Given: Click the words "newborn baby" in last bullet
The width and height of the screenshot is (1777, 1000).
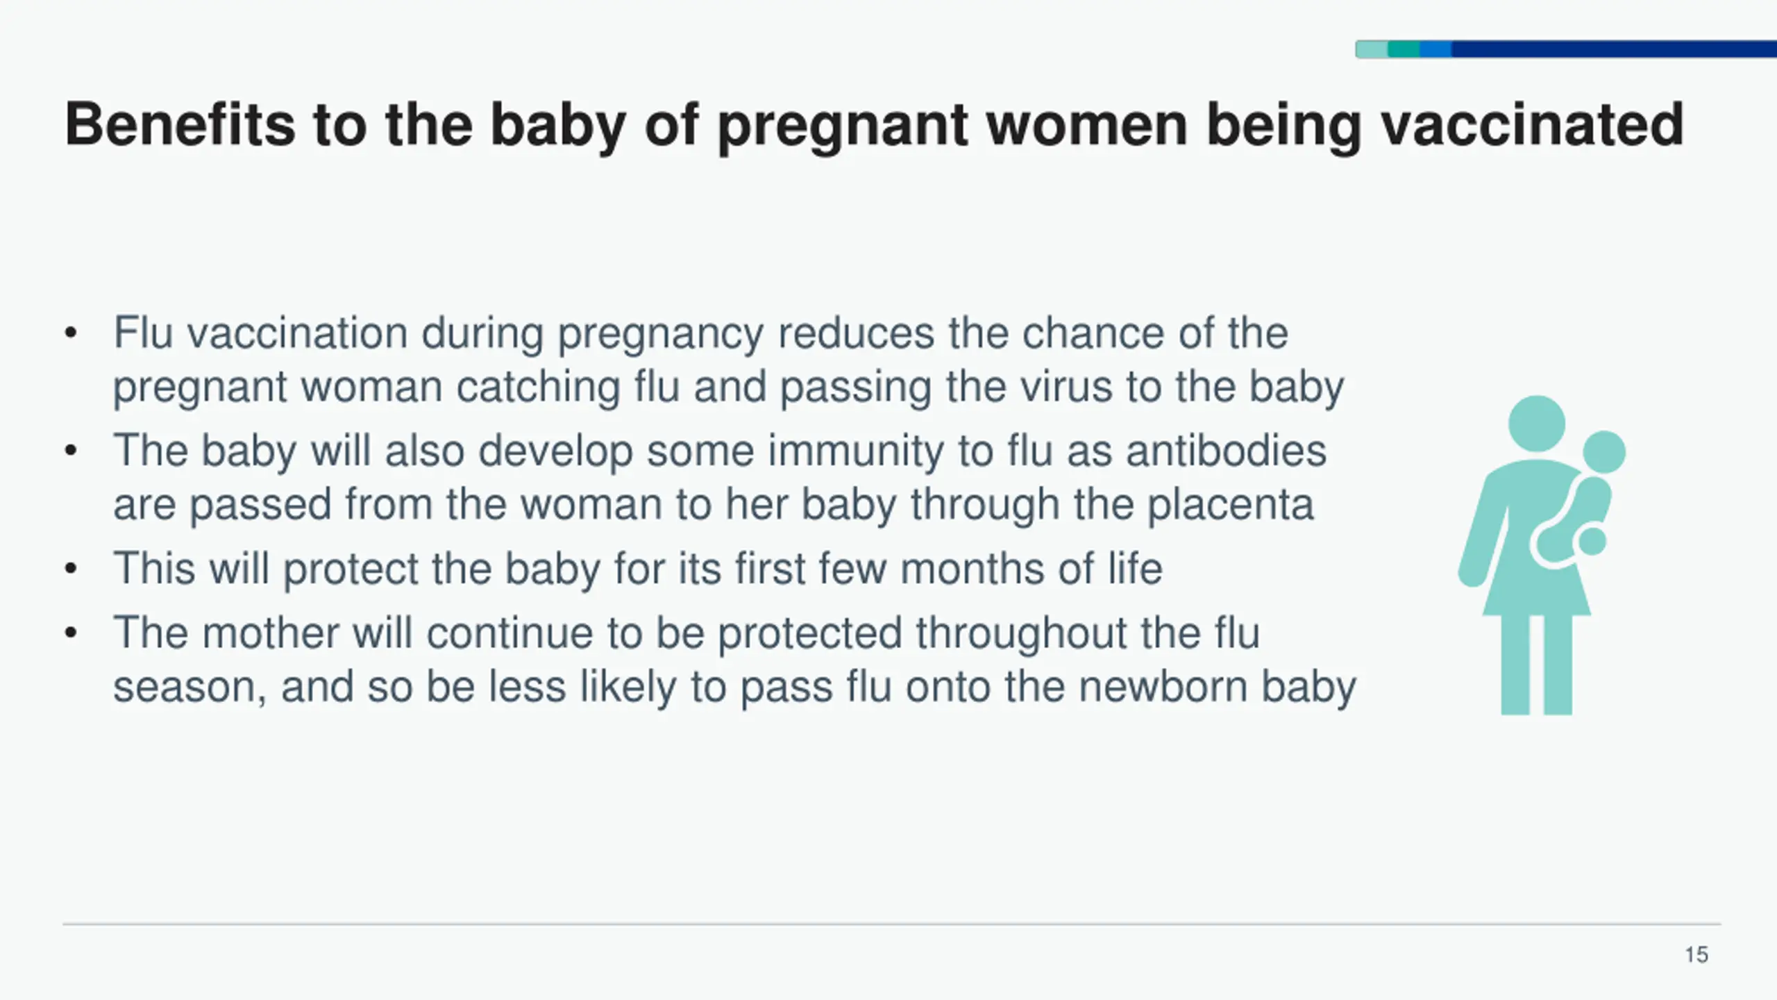Looking at the screenshot, I should 1217,687.
